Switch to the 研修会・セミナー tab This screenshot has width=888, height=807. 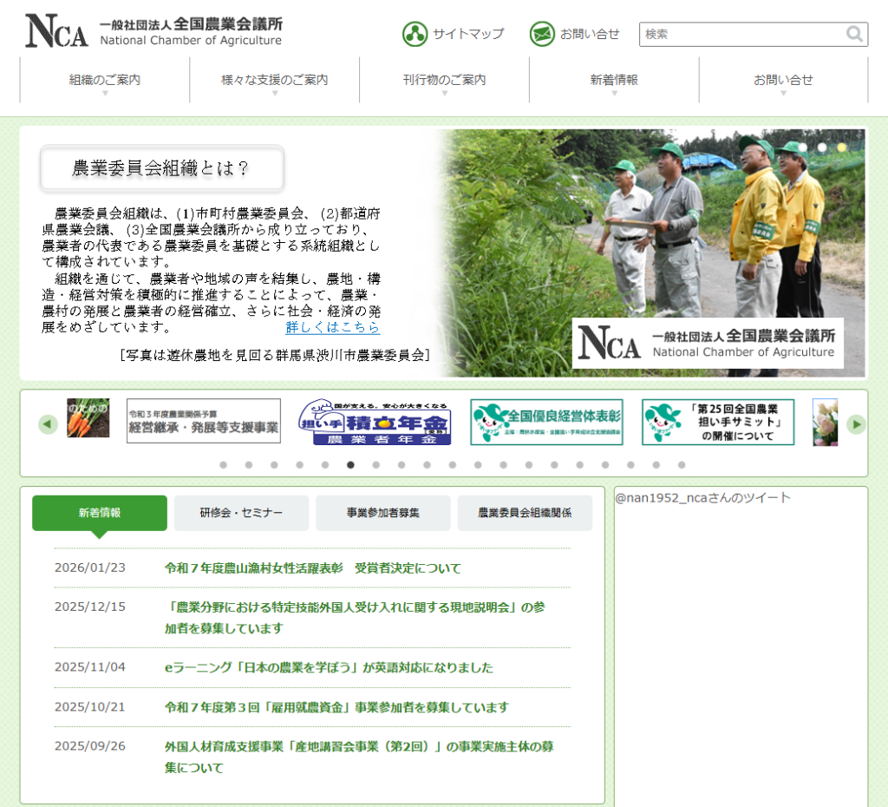(x=241, y=513)
